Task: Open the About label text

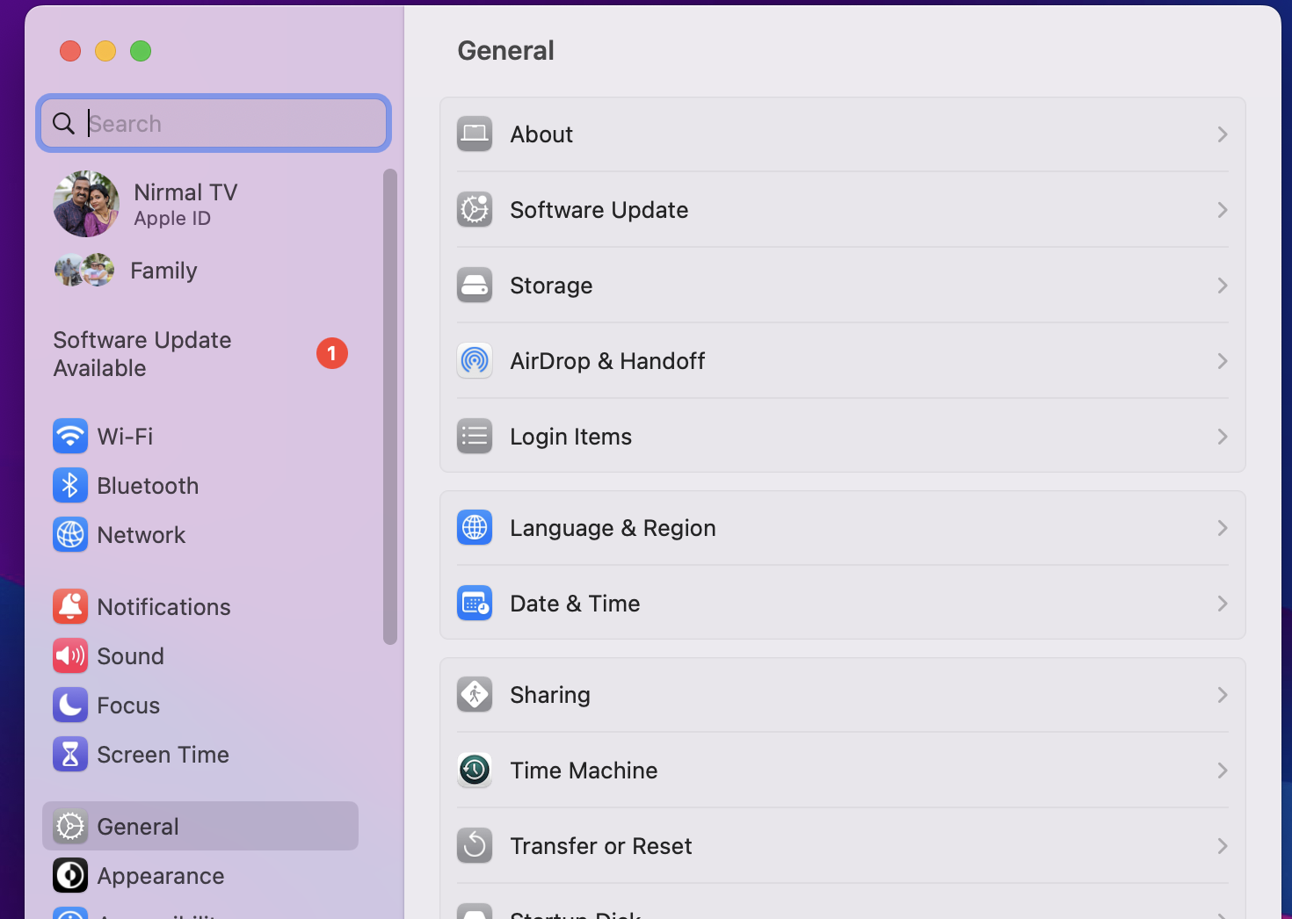Action: [x=541, y=134]
